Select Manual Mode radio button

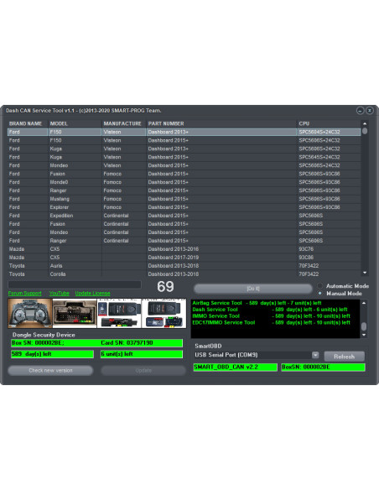point(320,293)
